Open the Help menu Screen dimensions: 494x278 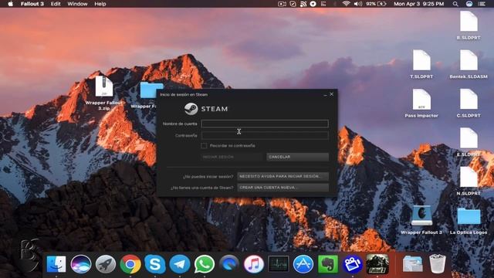click(x=100, y=4)
